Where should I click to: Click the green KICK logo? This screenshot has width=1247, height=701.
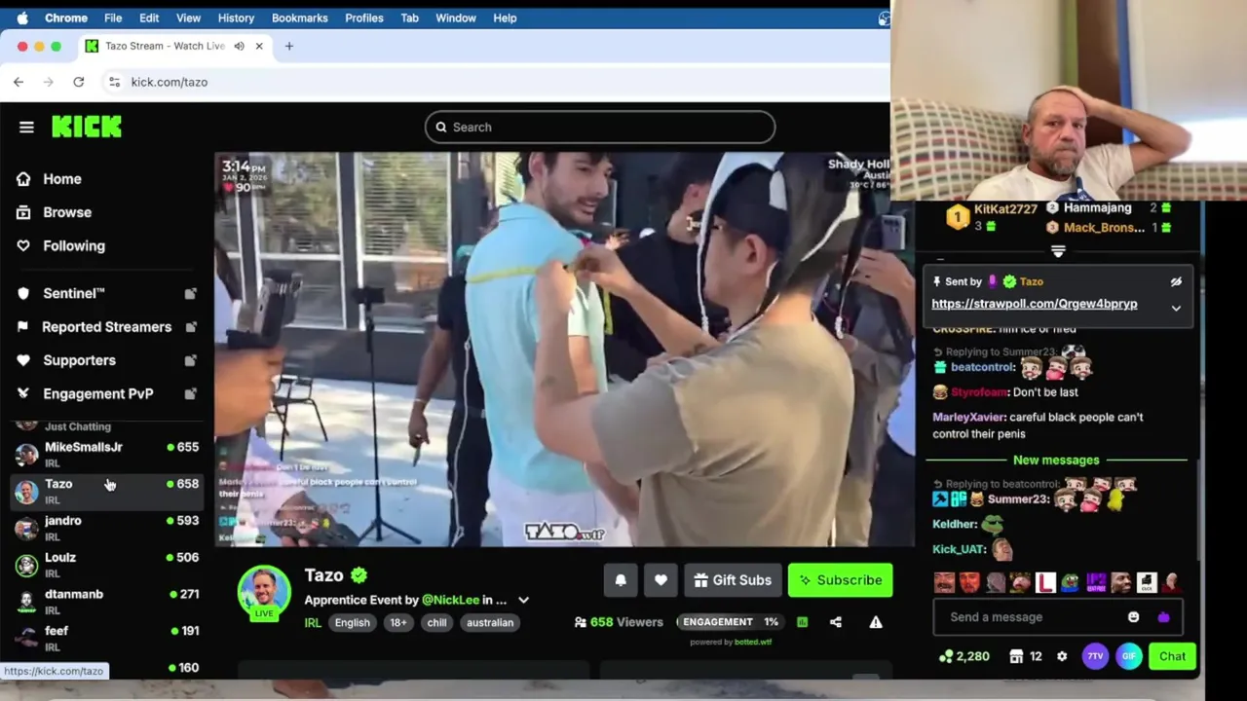[87, 127]
